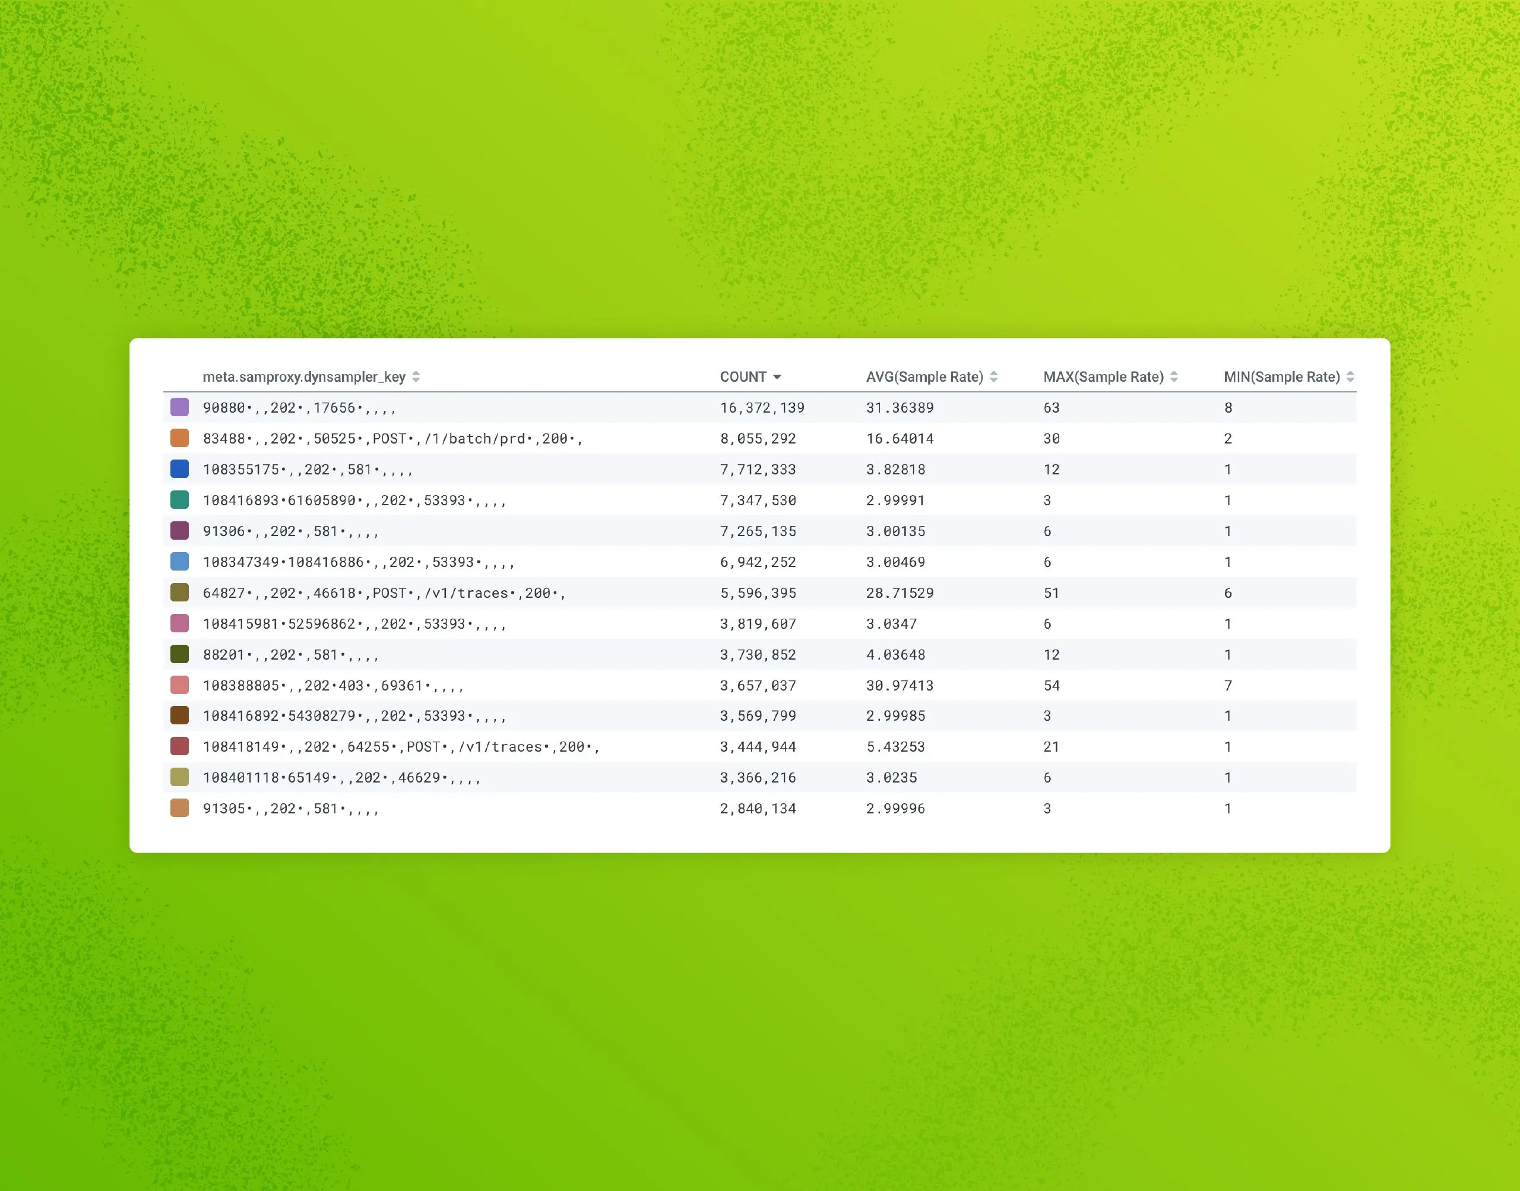Image resolution: width=1520 pixels, height=1191 pixels.
Task: Sort by the COUNT column header
Action: pyautogui.click(x=743, y=376)
